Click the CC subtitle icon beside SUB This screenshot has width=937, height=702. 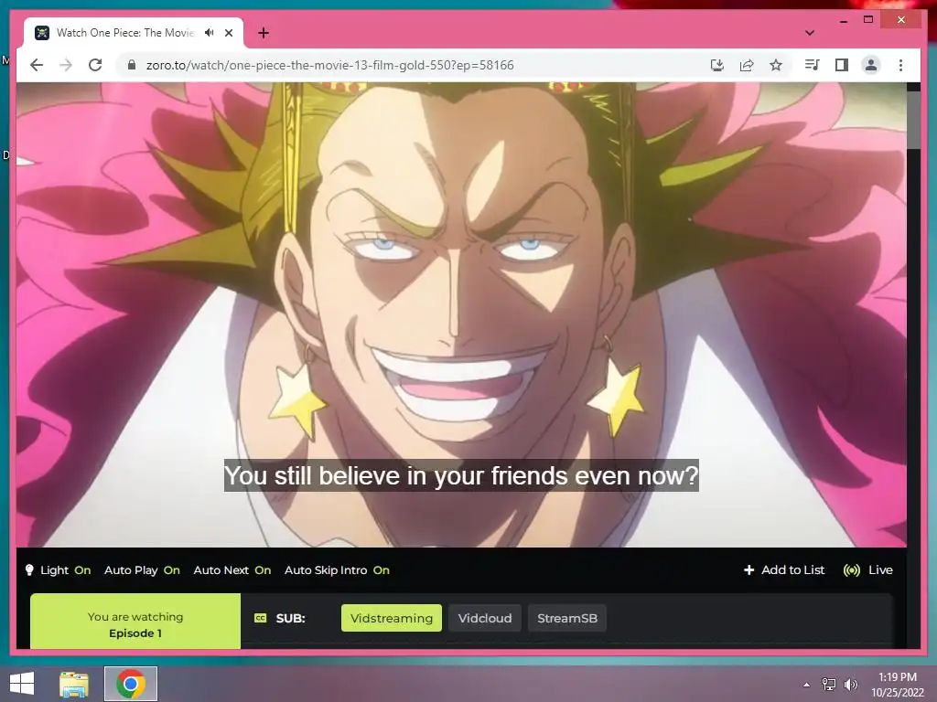[x=261, y=618]
